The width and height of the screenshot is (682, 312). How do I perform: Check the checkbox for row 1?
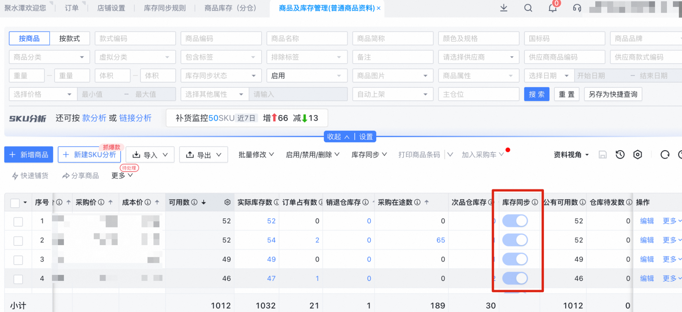coord(18,221)
